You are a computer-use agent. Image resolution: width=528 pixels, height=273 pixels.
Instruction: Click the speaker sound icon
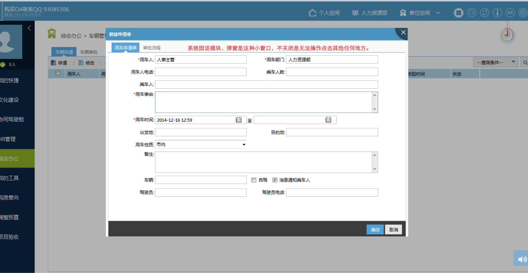tap(521, 259)
